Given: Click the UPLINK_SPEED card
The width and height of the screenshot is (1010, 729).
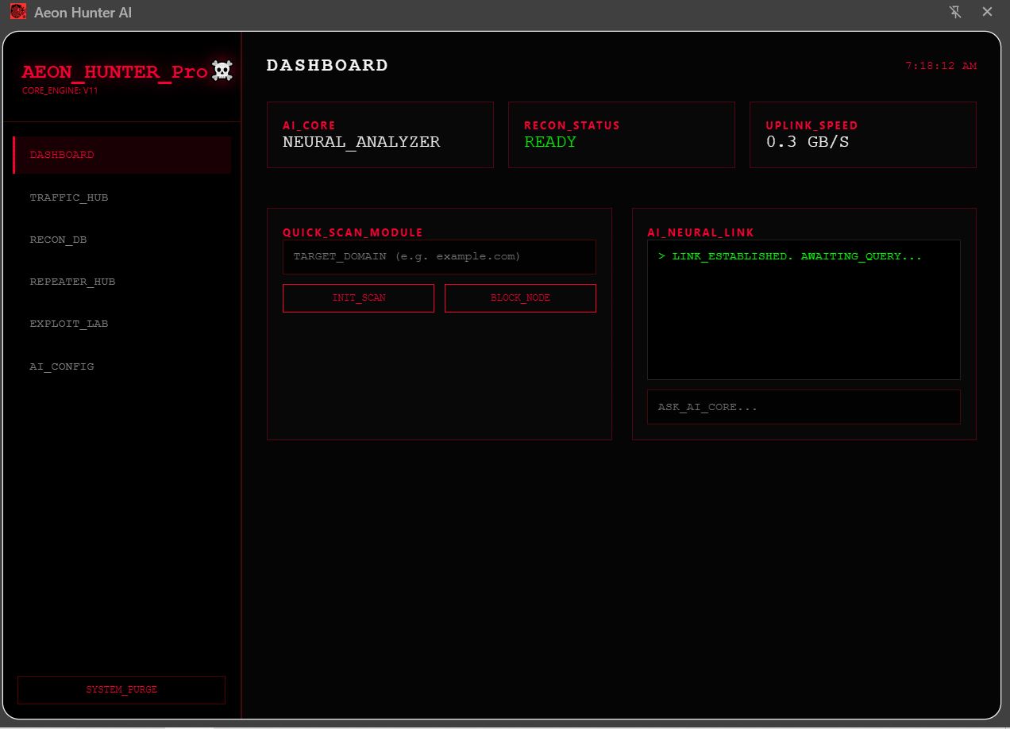Looking at the screenshot, I should point(863,135).
